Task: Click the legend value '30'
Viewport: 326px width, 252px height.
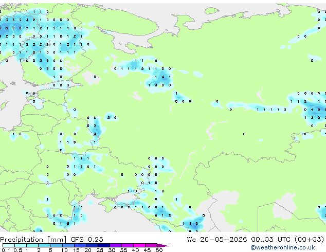Action: (112, 250)
